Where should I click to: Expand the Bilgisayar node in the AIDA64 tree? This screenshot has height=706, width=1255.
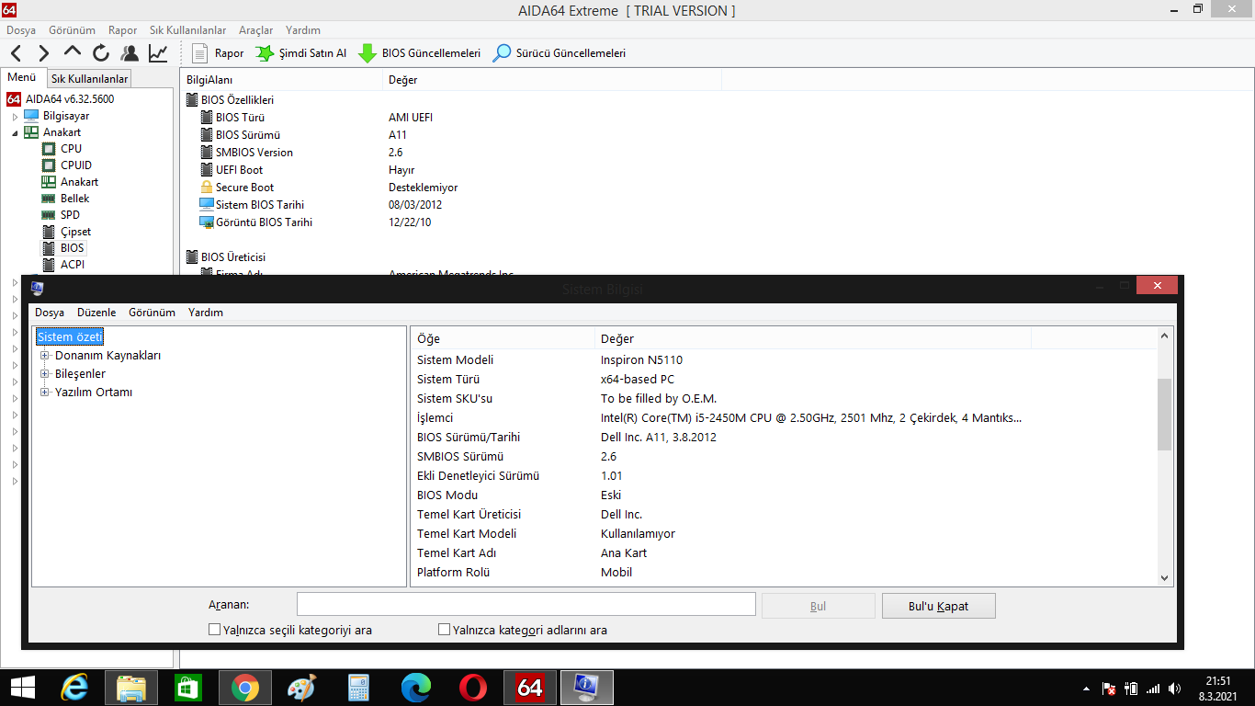15,116
